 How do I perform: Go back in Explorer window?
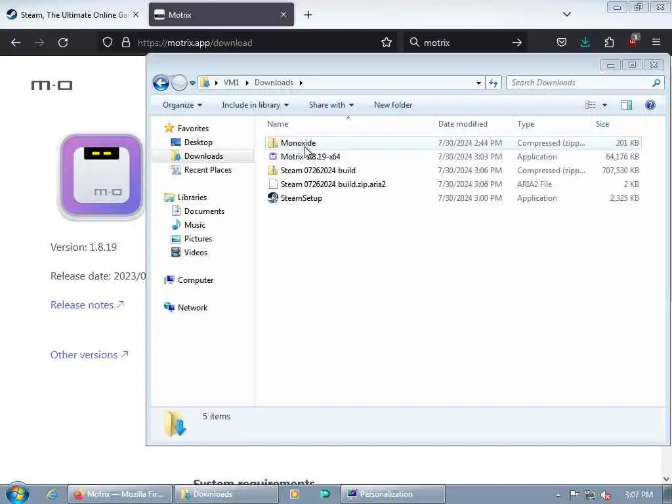click(x=161, y=83)
